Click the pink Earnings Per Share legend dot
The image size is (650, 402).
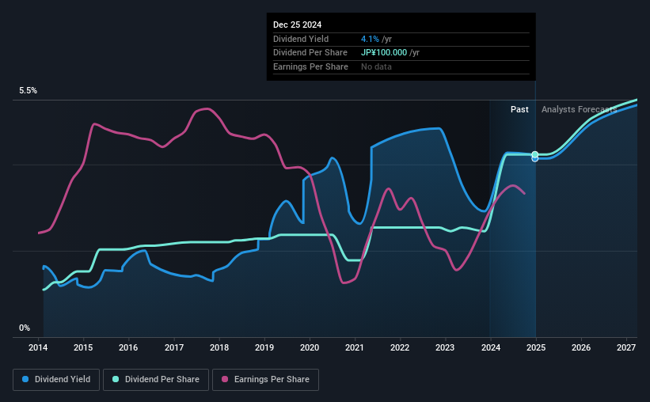pyautogui.click(x=225, y=379)
